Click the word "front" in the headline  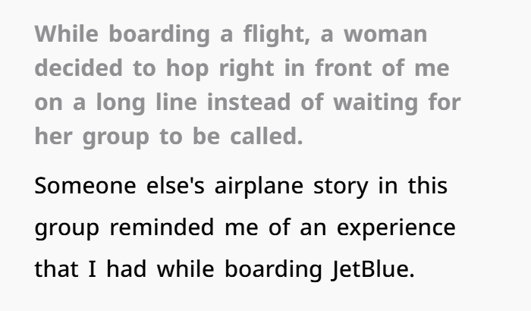(344, 68)
